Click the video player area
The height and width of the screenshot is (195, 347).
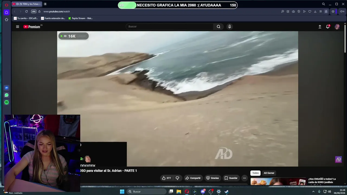point(178,99)
